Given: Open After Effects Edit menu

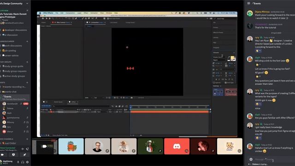Looking at the screenshot, I should (62, 13).
